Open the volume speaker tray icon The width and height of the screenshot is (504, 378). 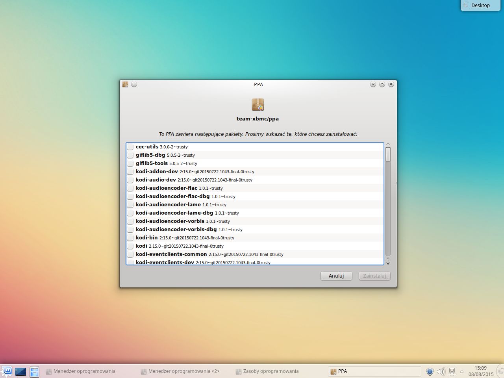441,371
